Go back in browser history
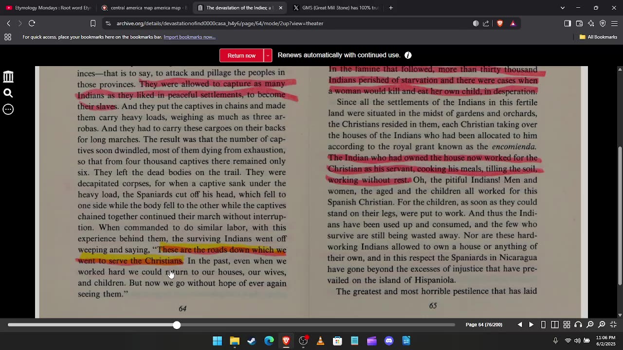 point(8,23)
